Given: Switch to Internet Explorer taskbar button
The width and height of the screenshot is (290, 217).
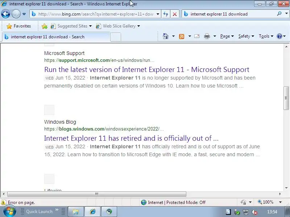Looking at the screenshot, I should [92, 212].
